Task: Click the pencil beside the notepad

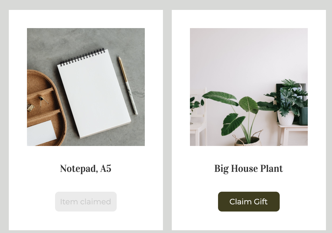Action: pyautogui.click(x=128, y=85)
